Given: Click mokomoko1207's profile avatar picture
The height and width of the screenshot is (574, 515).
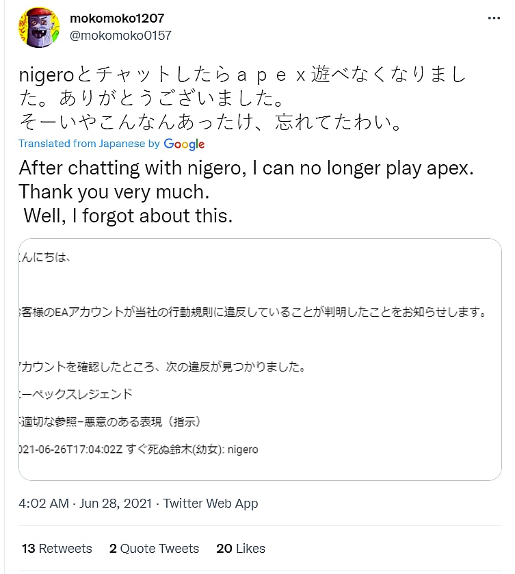Looking at the screenshot, I should (40, 27).
